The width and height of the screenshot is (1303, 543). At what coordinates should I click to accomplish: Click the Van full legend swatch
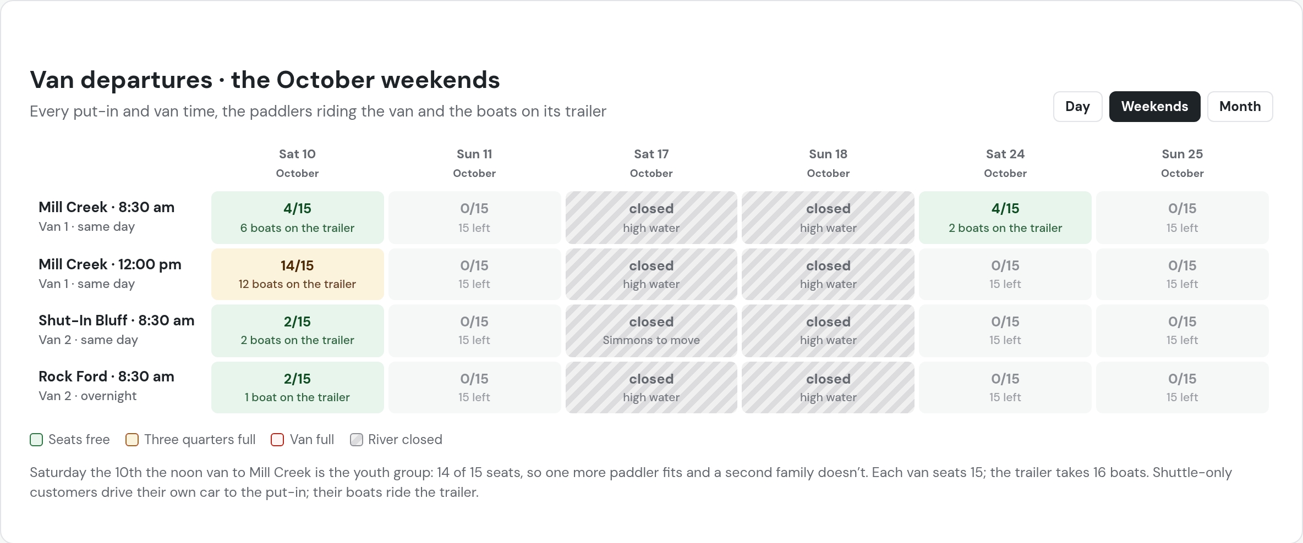277,440
